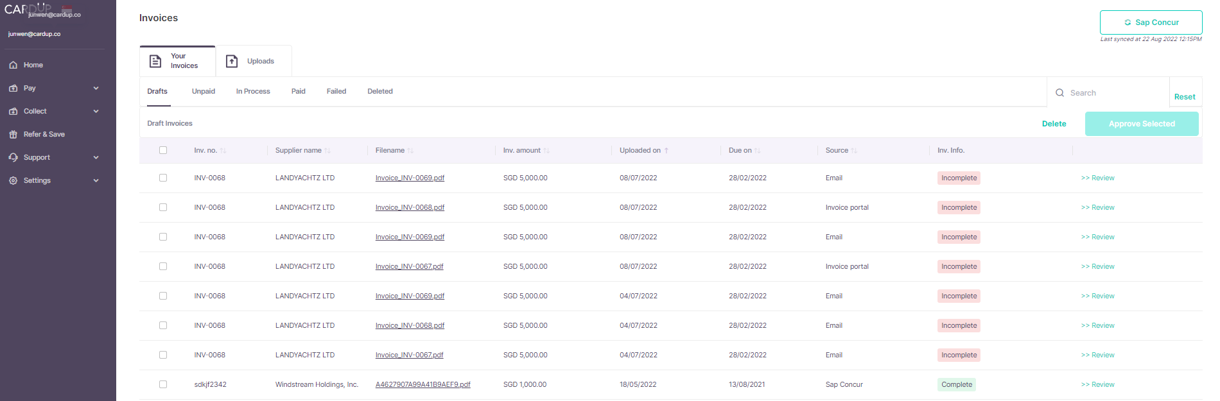Click Review link for the Complete invoice
Image resolution: width=1220 pixels, height=401 pixels.
1097,384
